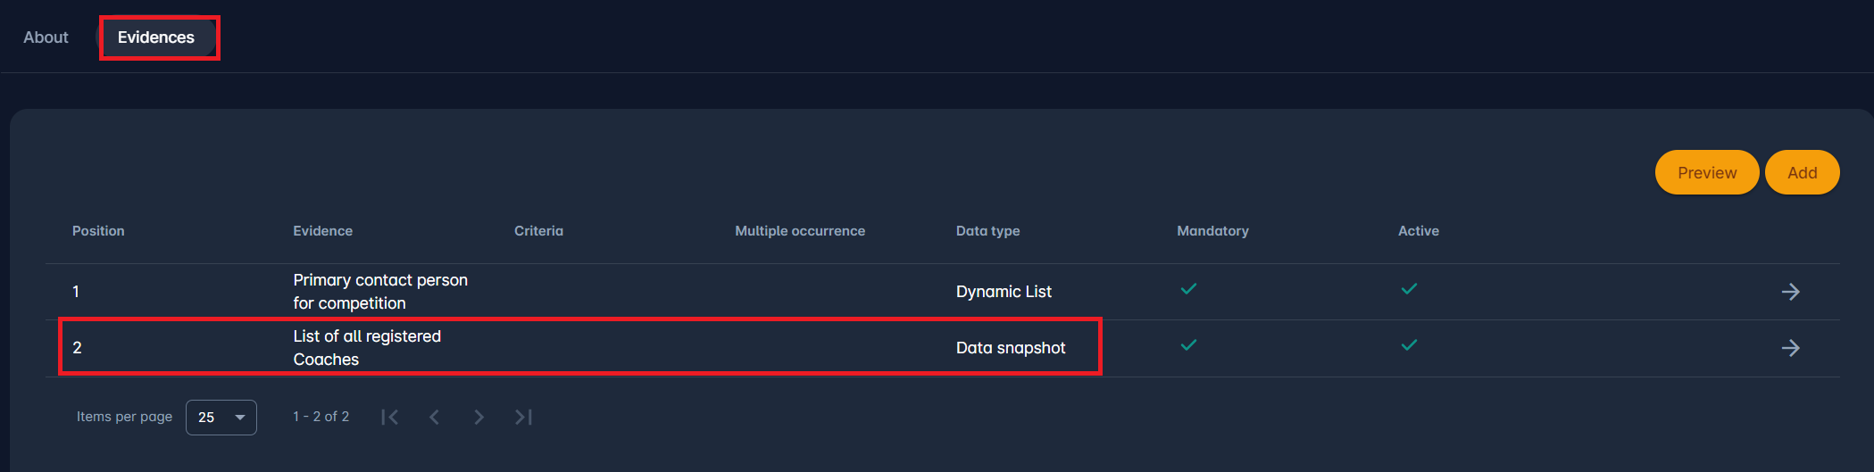
Task: Go to next page arrow
Action: [479, 417]
